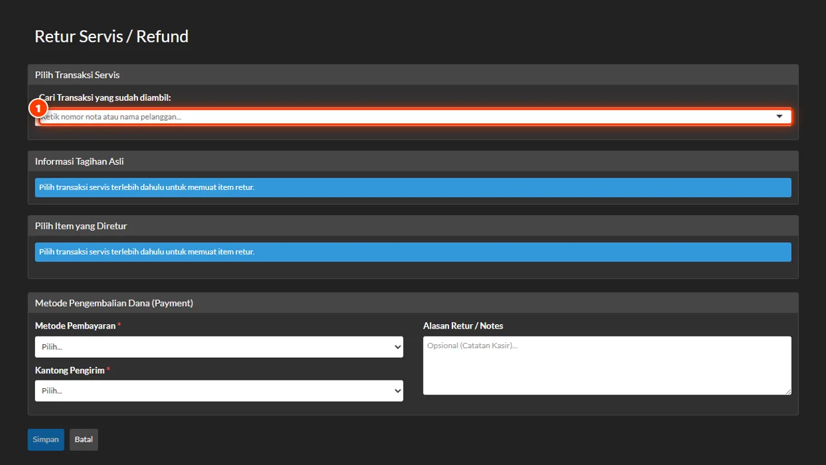Open the transaction search dropdown arrow
The height and width of the screenshot is (465, 826).
click(780, 117)
